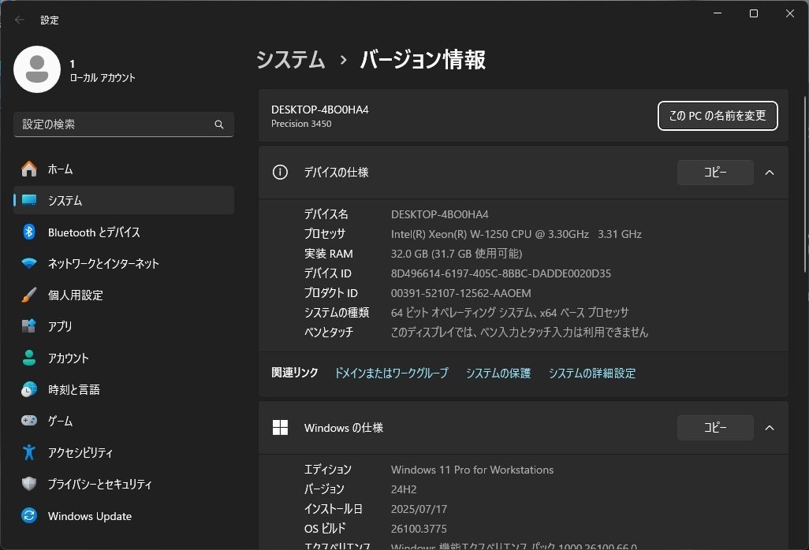Click the back arrow in title bar

[20, 20]
